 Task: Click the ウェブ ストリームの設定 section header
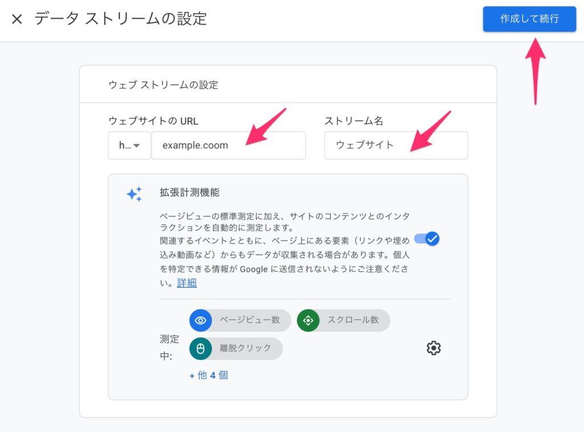[x=163, y=85]
